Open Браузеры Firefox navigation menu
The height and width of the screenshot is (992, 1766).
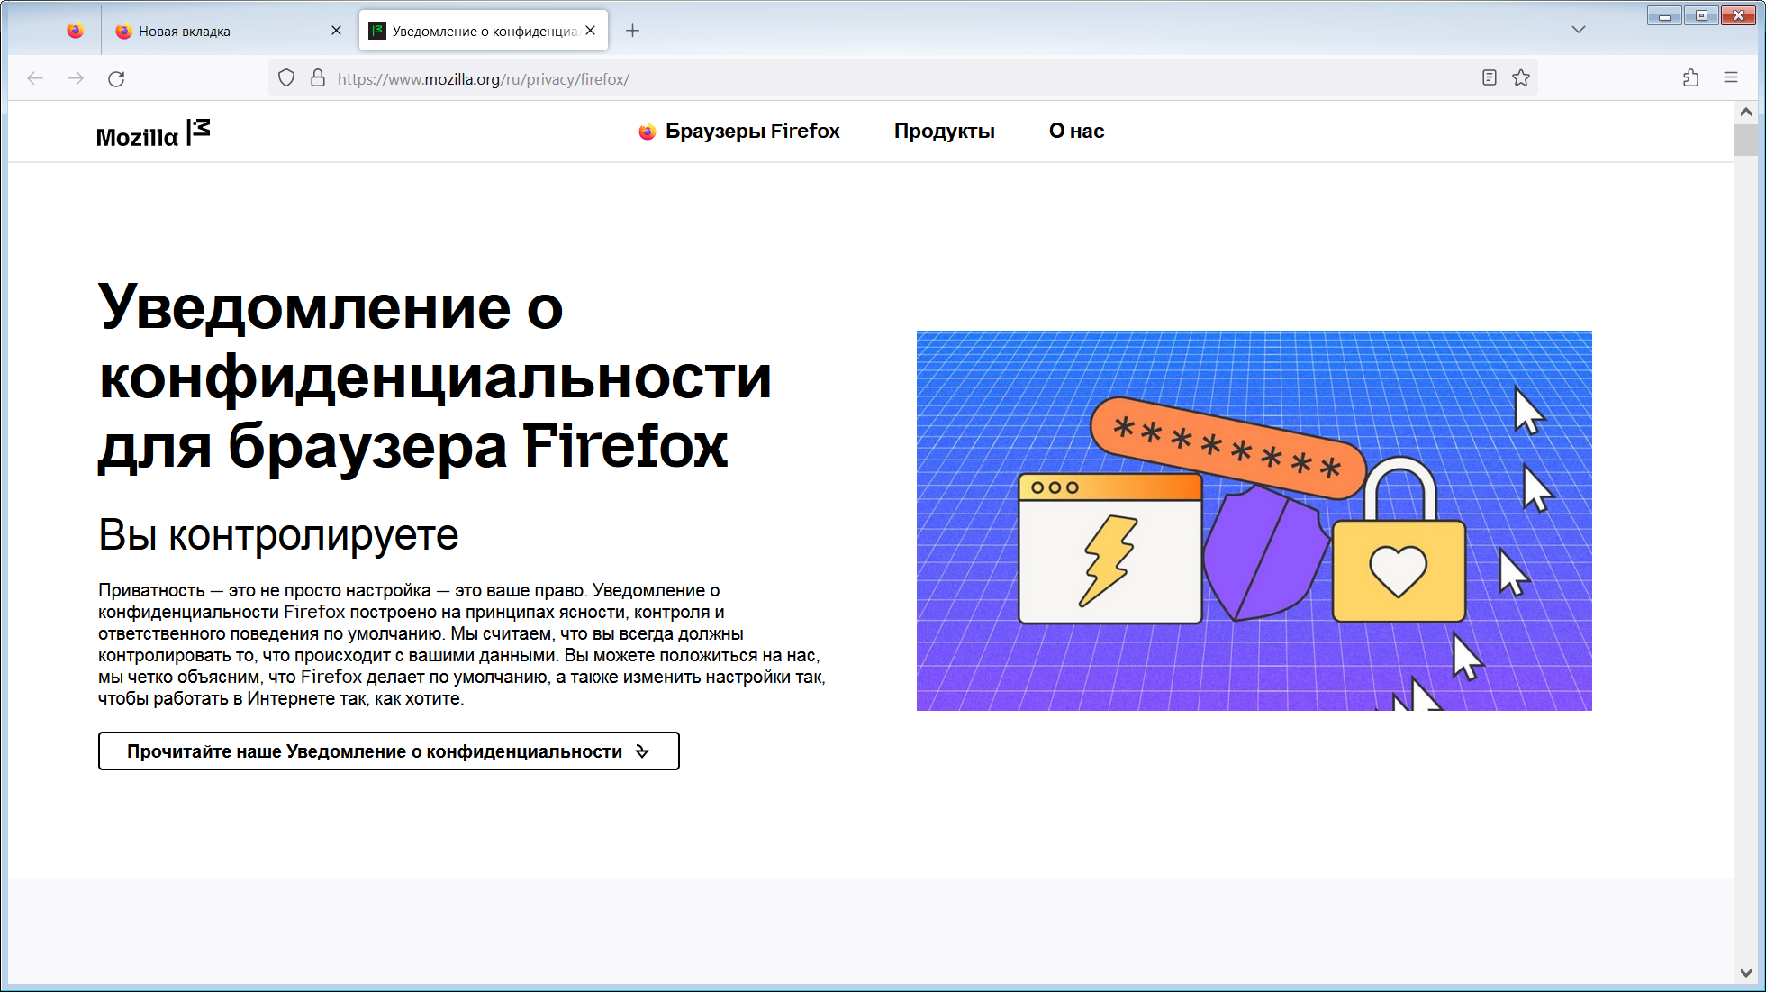click(x=739, y=132)
